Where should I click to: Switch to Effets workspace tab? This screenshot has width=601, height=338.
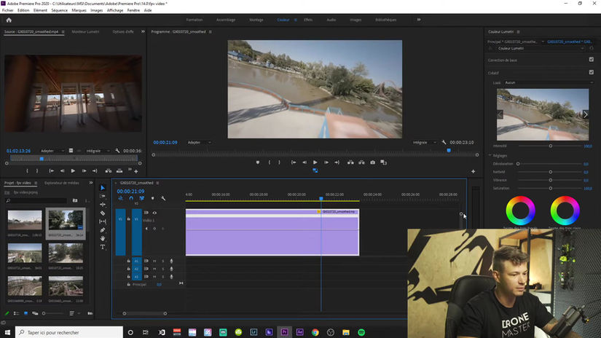tap(308, 20)
